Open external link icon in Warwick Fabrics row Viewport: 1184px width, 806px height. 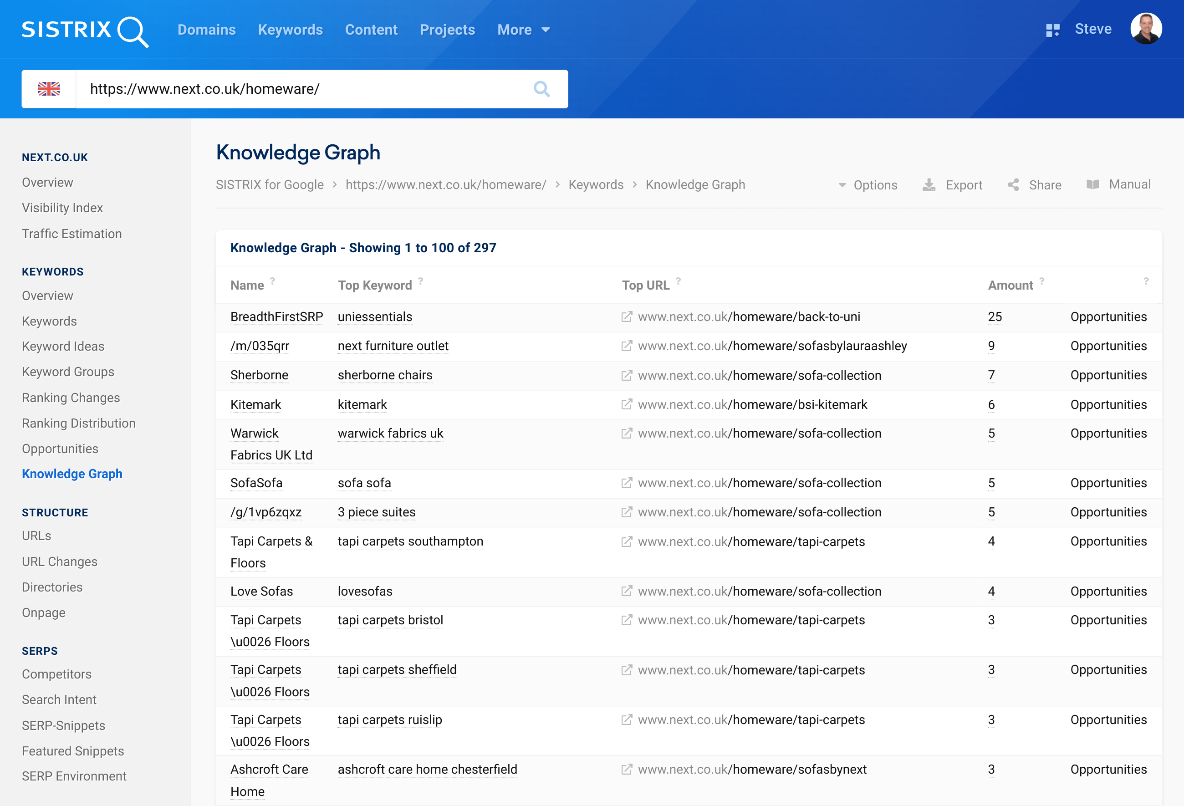[x=627, y=434]
